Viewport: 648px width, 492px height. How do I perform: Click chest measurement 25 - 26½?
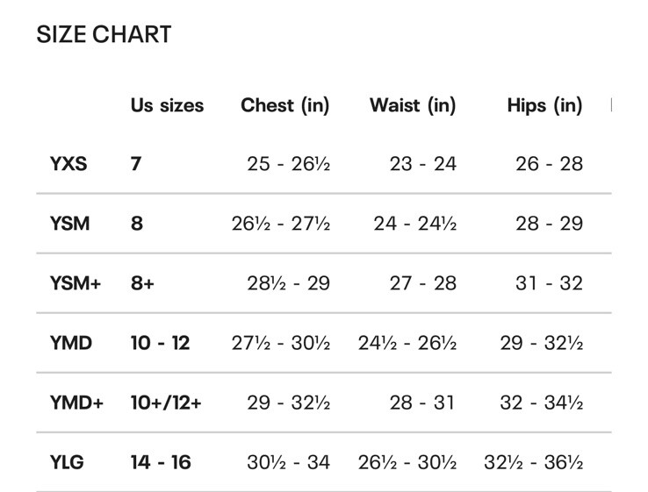(289, 164)
